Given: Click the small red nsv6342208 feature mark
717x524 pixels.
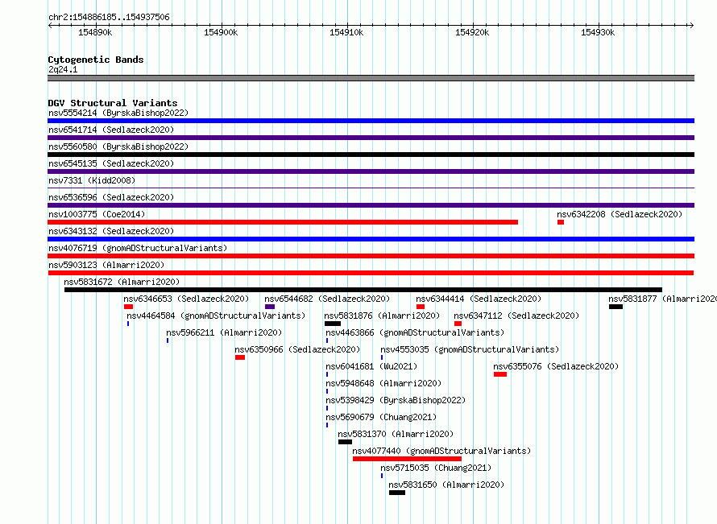Looking at the screenshot, I should [x=561, y=222].
